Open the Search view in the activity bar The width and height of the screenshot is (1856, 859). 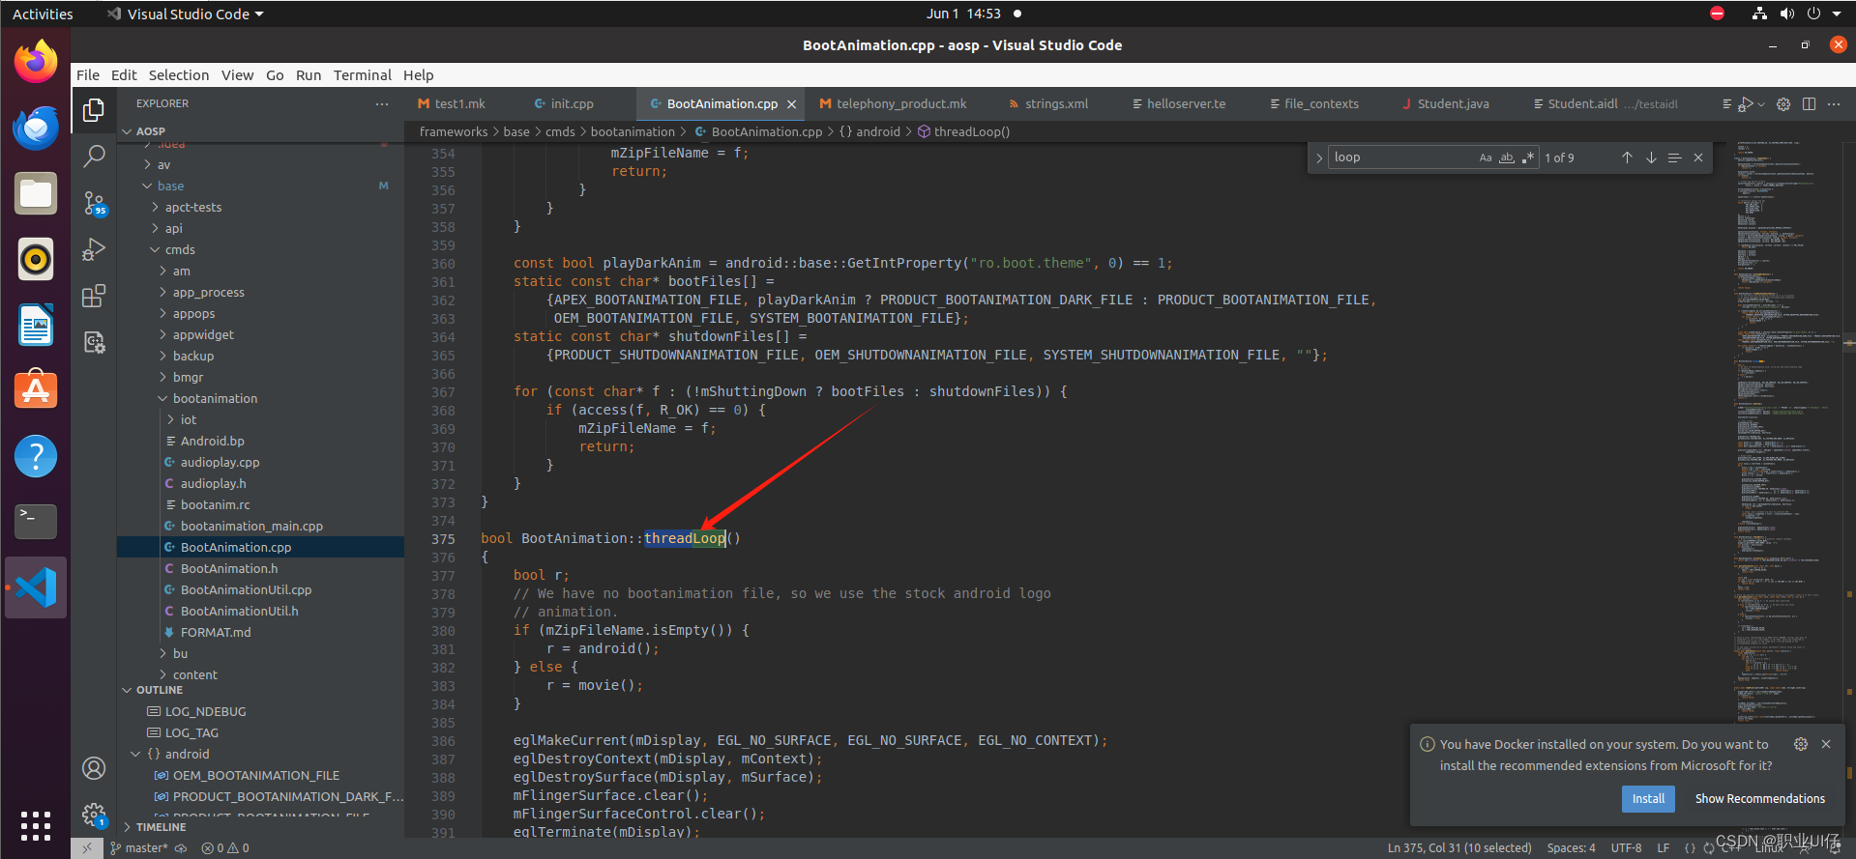tap(94, 156)
